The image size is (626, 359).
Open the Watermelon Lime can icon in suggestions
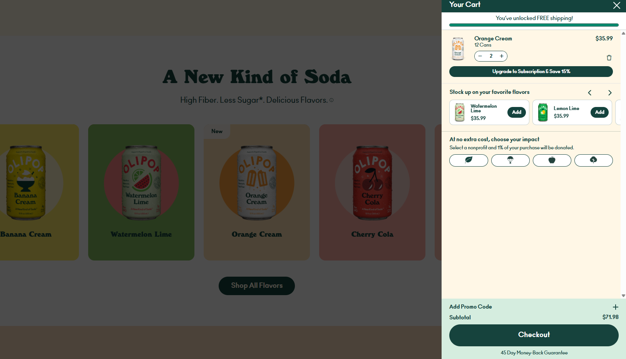click(460, 112)
